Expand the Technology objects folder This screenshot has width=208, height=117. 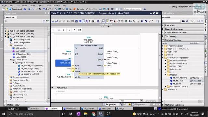(x=8, y=77)
